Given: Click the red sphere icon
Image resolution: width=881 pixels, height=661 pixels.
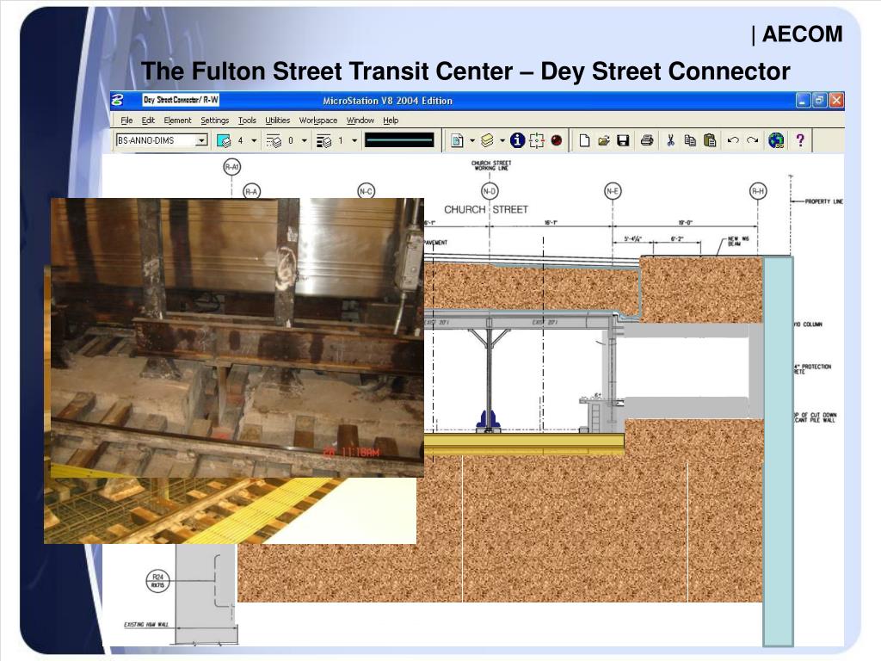Looking at the screenshot, I should (557, 140).
